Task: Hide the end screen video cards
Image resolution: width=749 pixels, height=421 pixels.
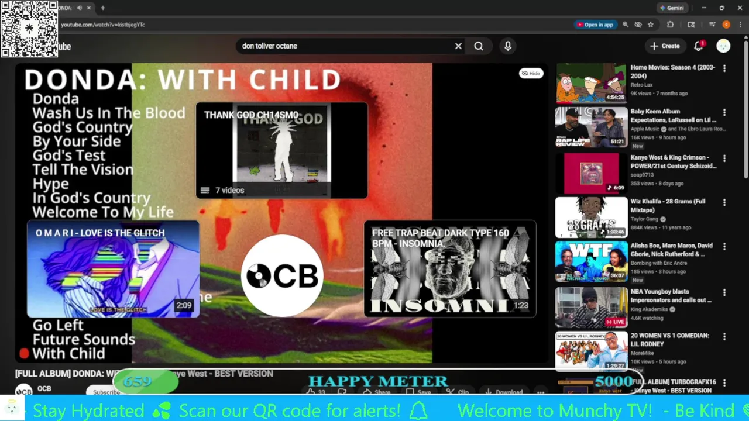Action: pos(531,74)
